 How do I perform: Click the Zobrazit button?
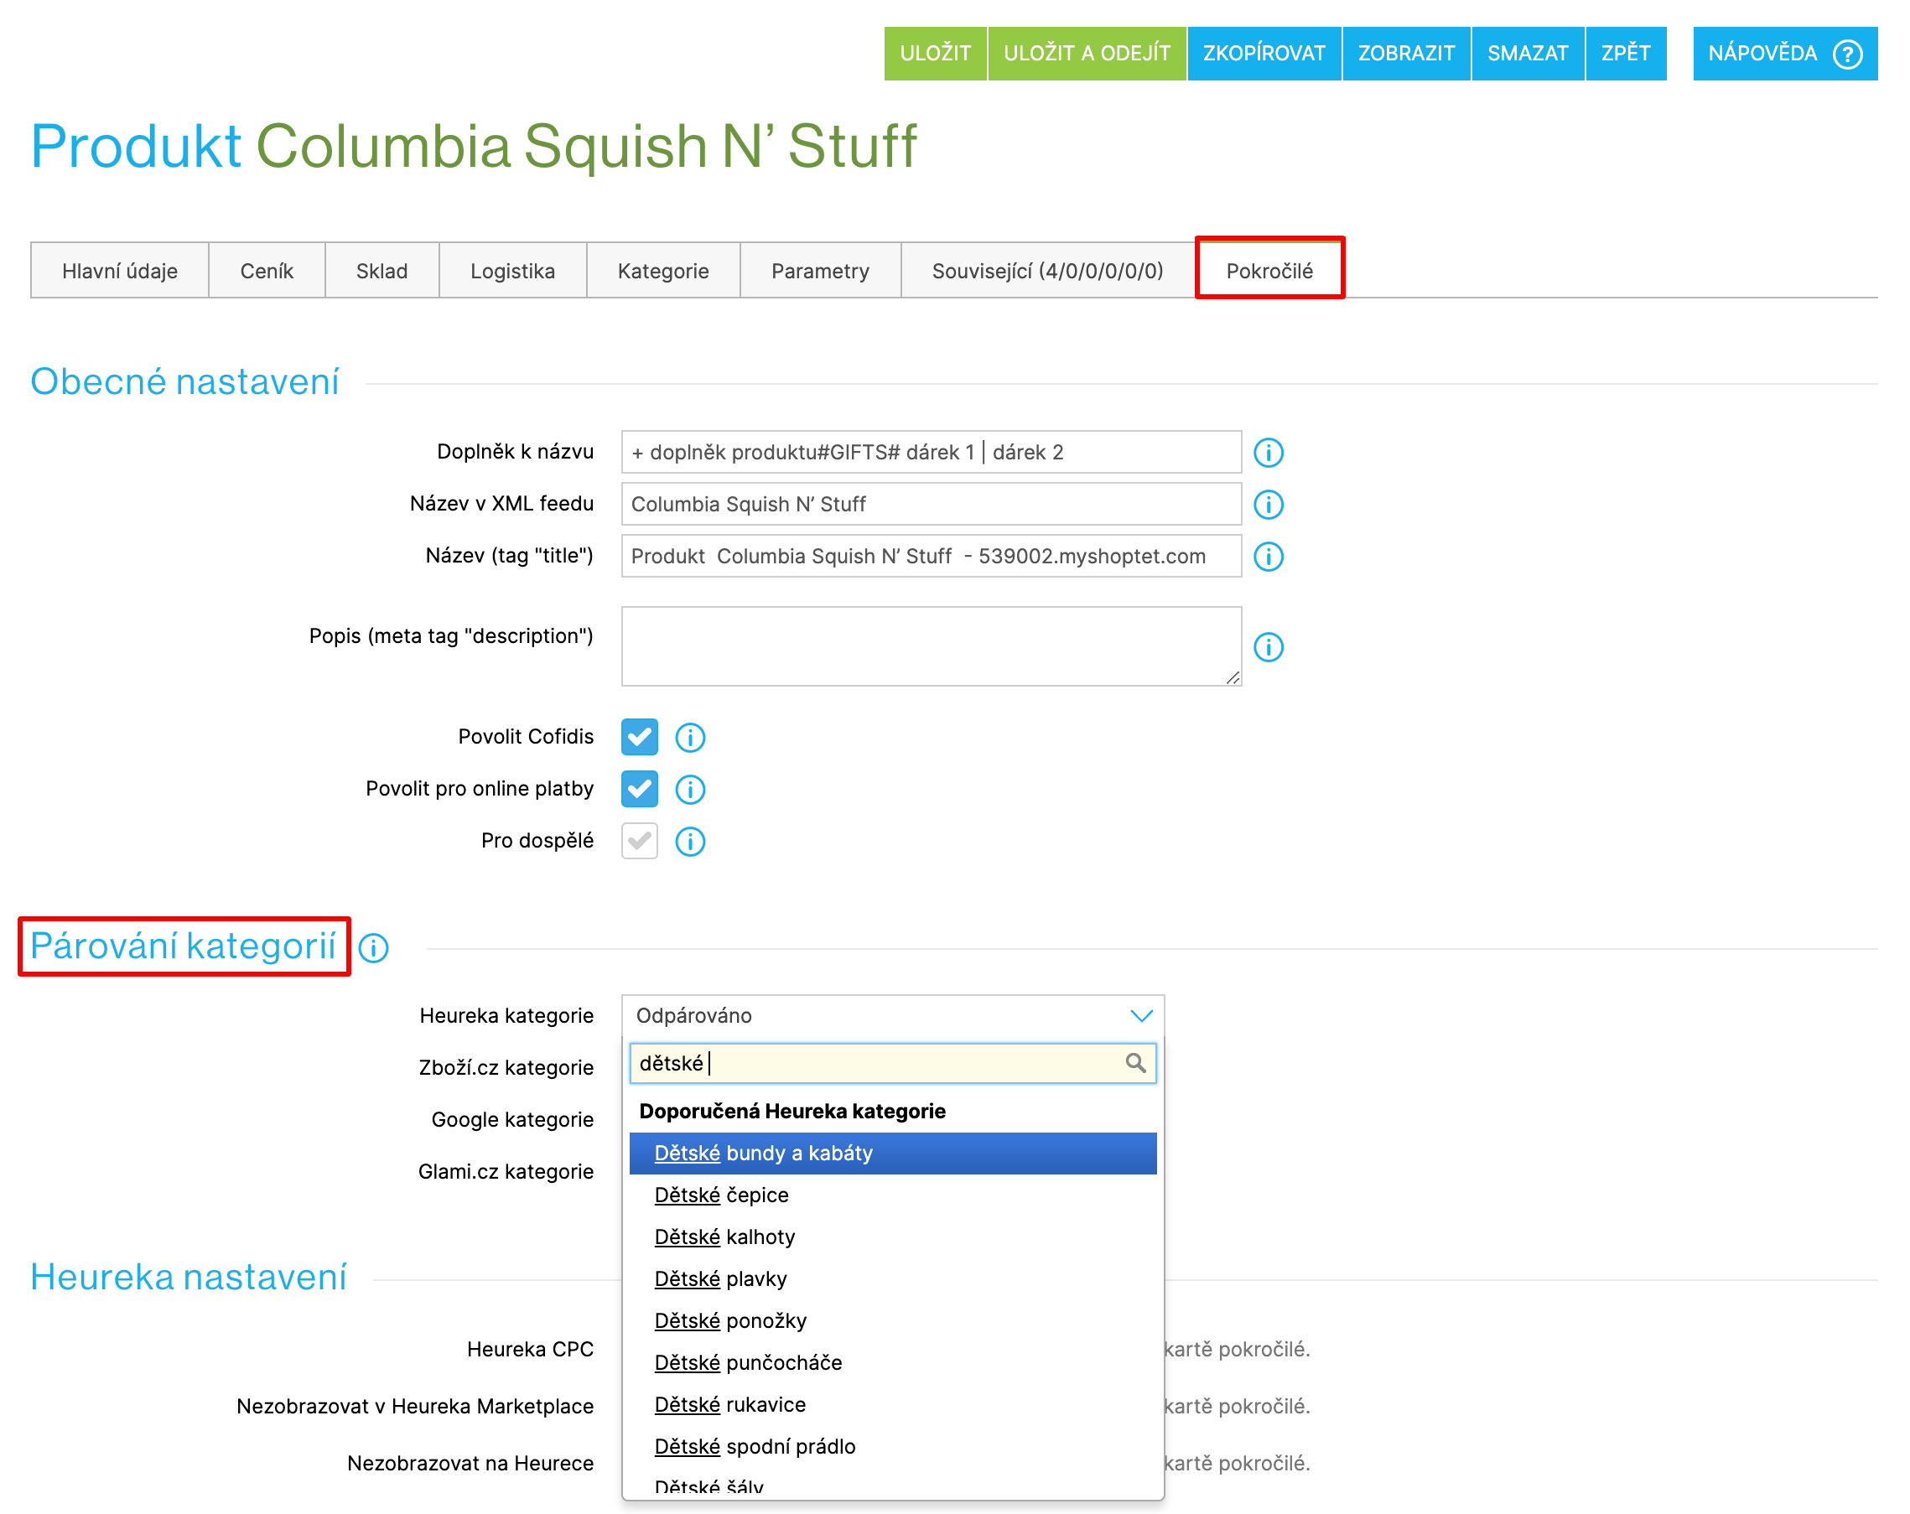coord(1407,53)
